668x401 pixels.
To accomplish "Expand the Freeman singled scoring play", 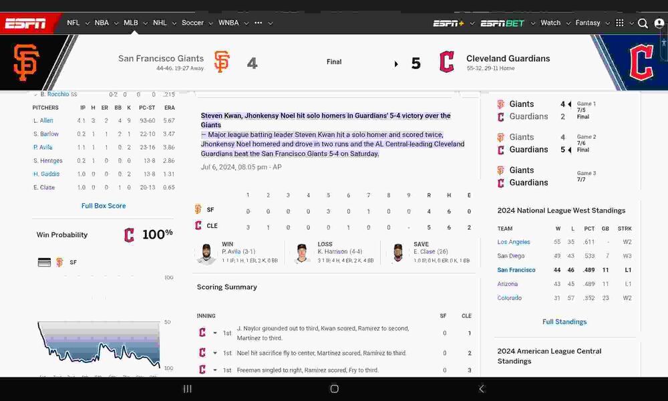I will pos(215,370).
